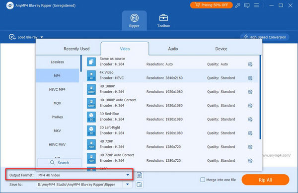
Task: Enable High Speed Conversion
Action: pos(265,37)
